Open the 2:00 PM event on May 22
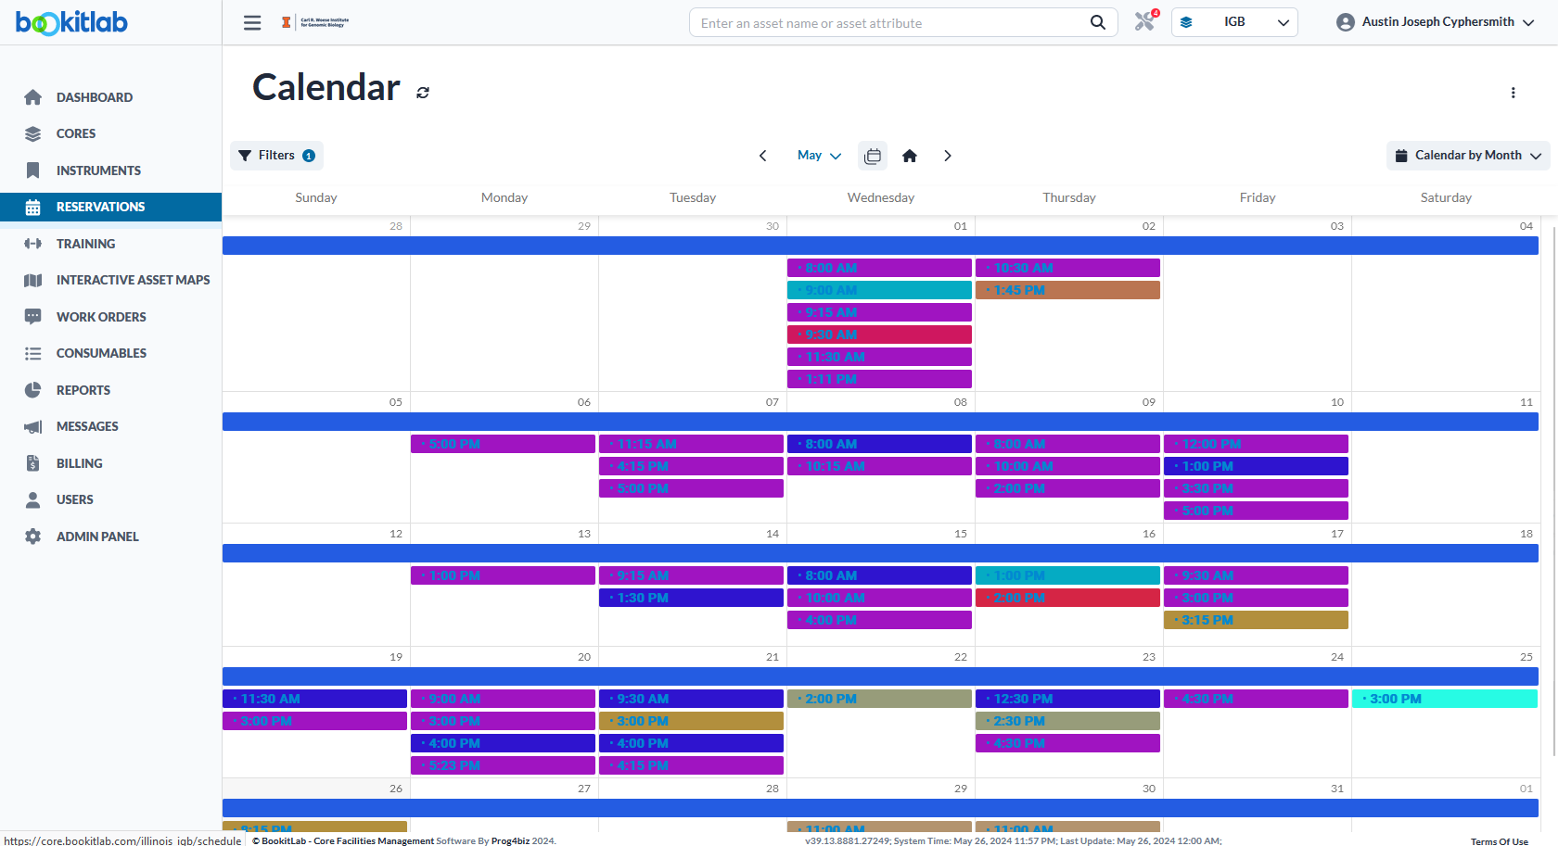This screenshot has width=1558, height=846. (x=879, y=699)
